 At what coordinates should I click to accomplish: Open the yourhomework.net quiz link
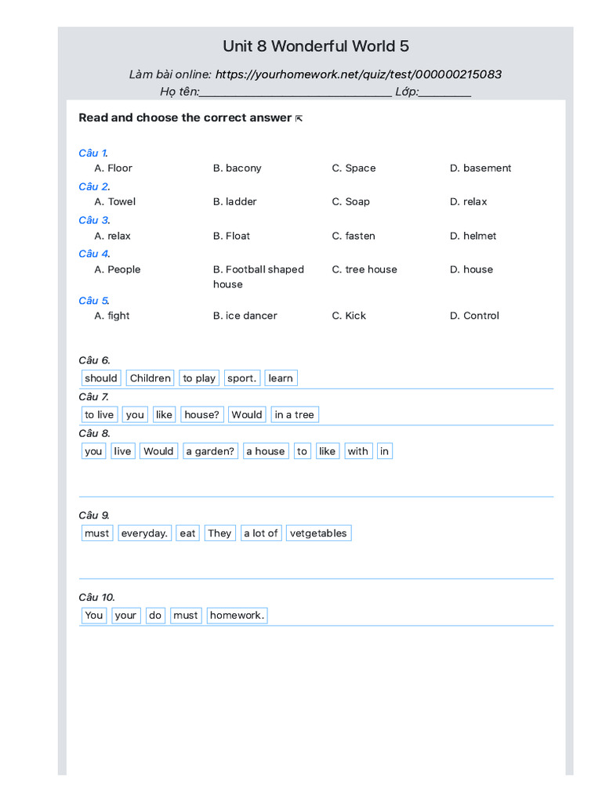pos(357,74)
